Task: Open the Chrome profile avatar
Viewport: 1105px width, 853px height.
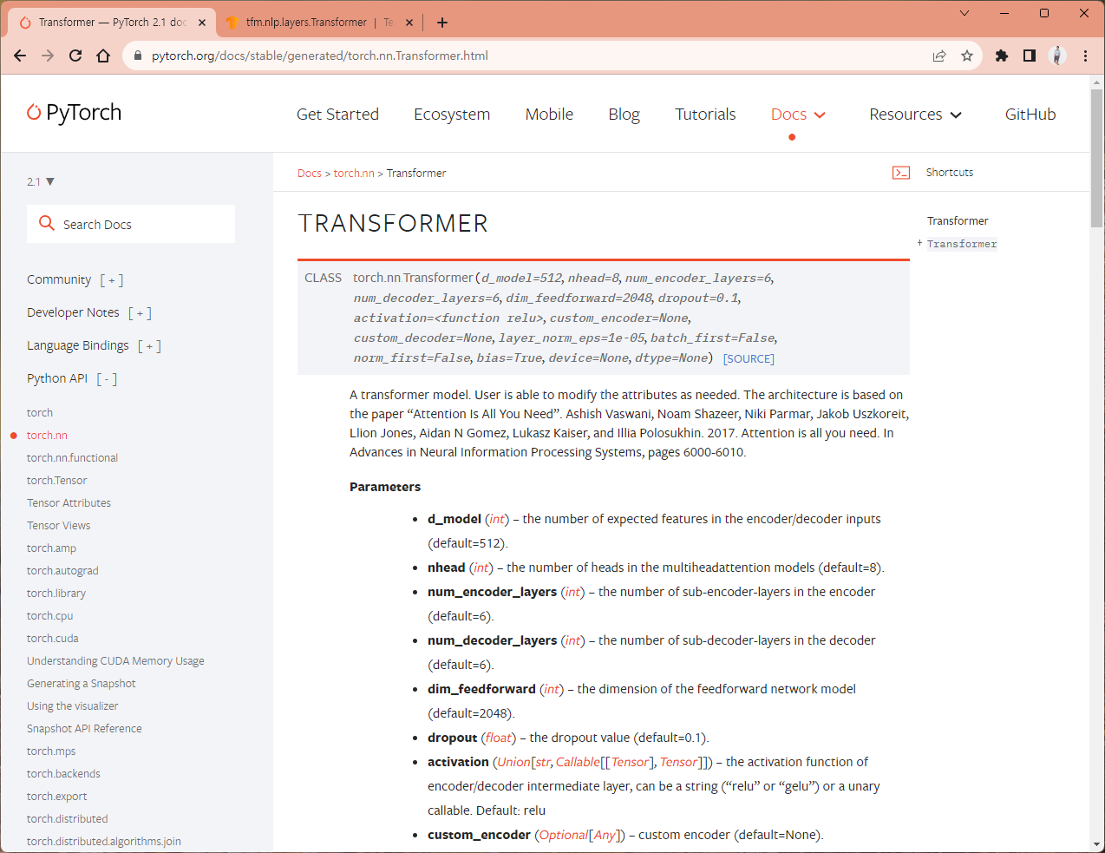Action: tap(1057, 56)
